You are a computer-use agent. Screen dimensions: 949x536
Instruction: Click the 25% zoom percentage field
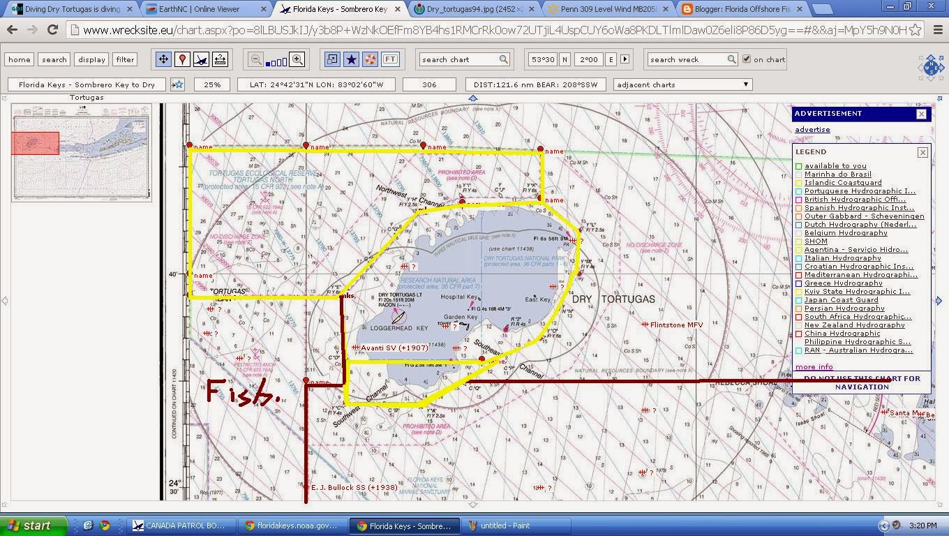click(x=212, y=84)
